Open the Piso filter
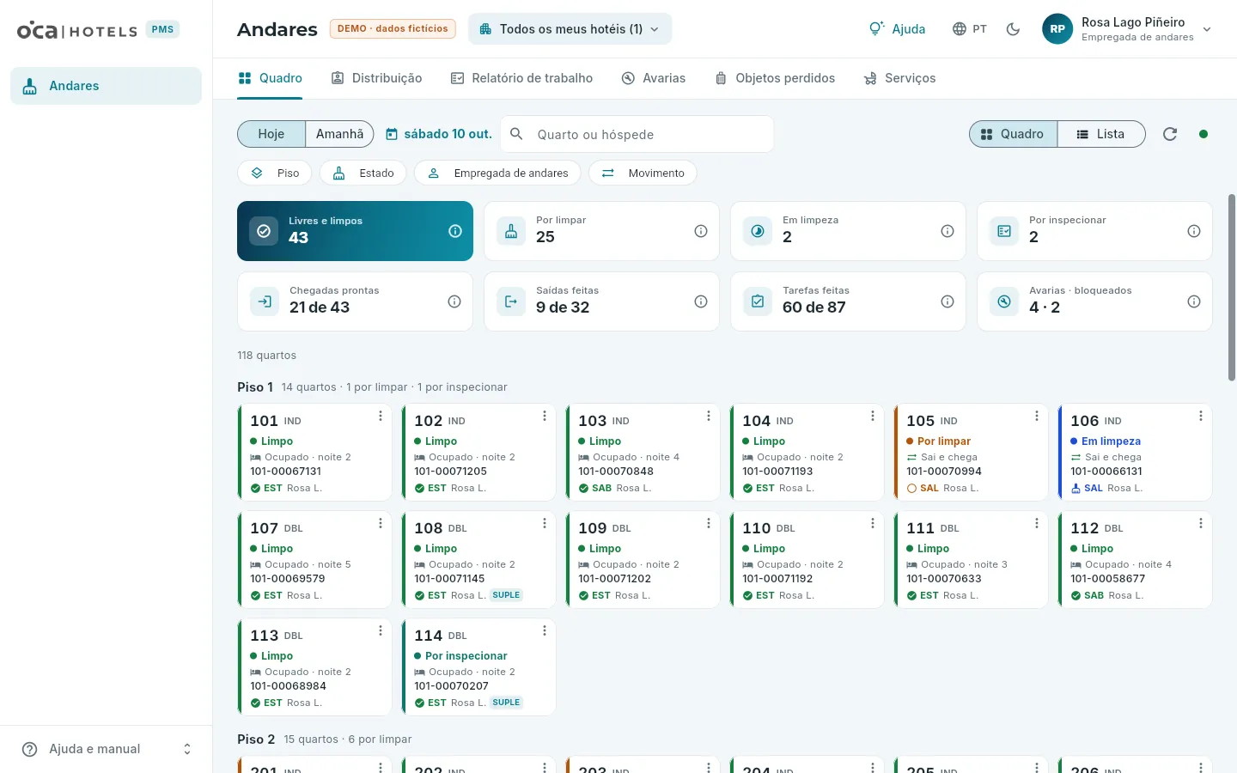This screenshot has height=773, width=1237. [275, 173]
